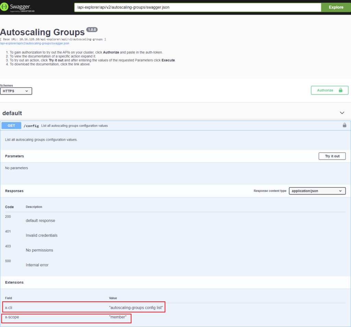Click the Explore button
This screenshot has height=327, width=351.
click(336, 8)
